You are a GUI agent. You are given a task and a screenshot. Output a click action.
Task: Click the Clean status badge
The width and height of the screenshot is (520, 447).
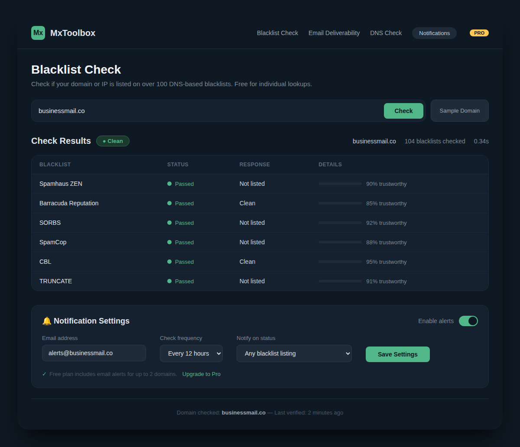click(113, 141)
